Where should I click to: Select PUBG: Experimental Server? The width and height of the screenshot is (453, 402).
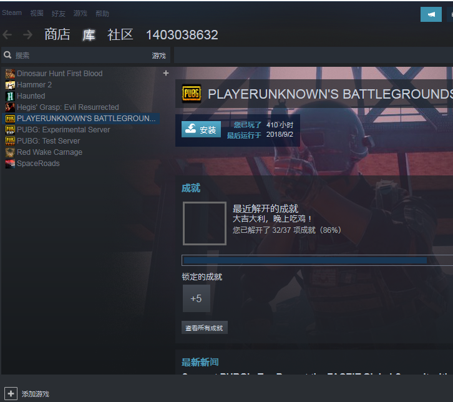[x=64, y=130]
